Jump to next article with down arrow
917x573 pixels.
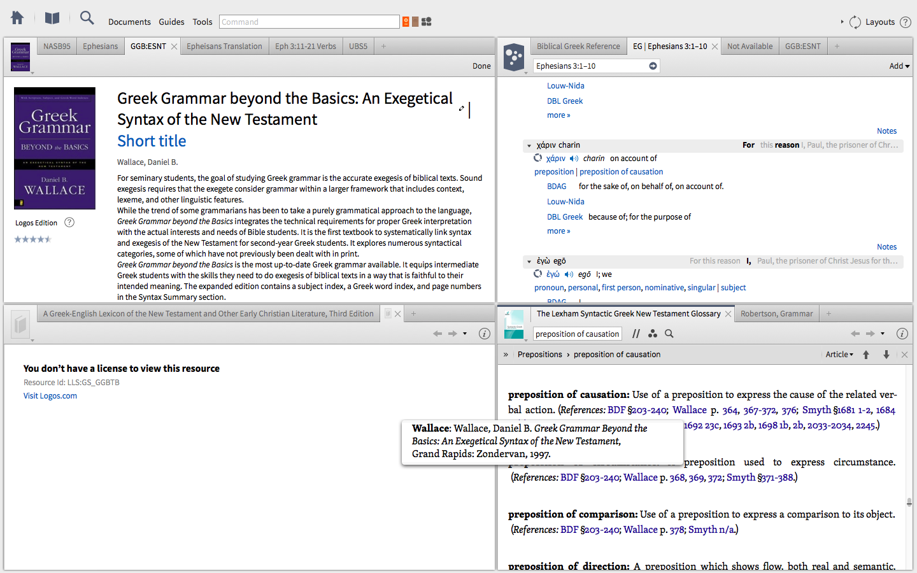pyautogui.click(x=886, y=355)
